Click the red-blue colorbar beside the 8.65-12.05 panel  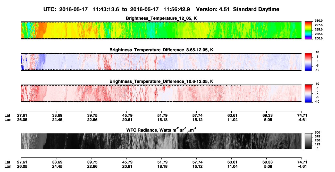[309, 62]
